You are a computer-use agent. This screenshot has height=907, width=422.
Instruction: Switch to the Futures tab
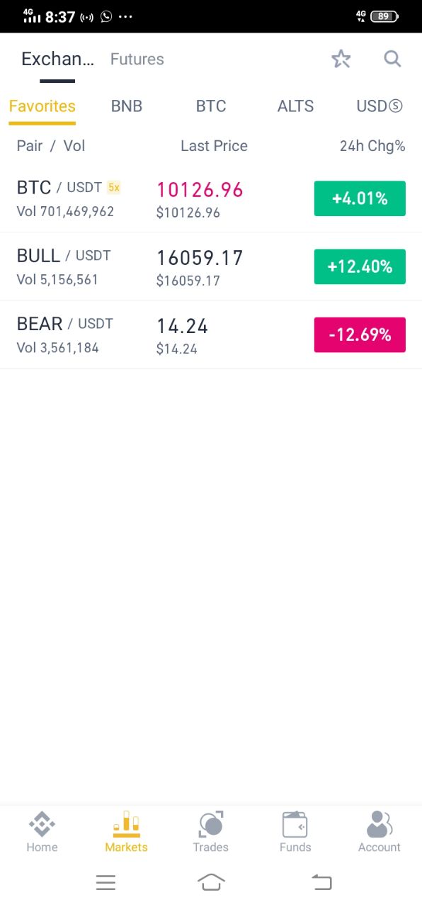pyautogui.click(x=137, y=59)
